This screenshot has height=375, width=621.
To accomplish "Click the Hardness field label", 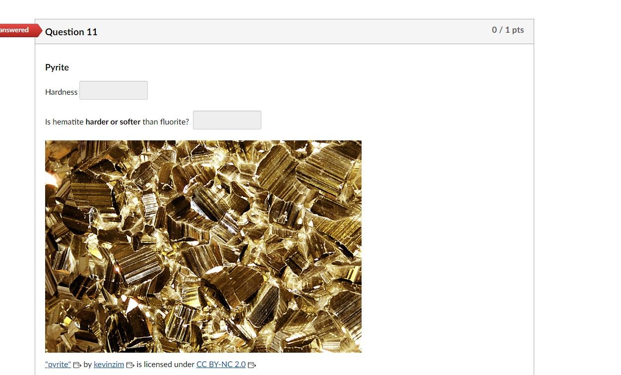I will click(x=62, y=92).
